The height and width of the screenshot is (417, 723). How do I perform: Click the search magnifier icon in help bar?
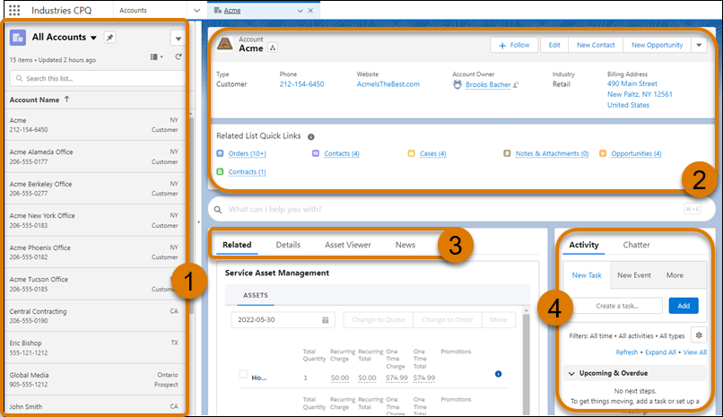pyautogui.click(x=218, y=210)
